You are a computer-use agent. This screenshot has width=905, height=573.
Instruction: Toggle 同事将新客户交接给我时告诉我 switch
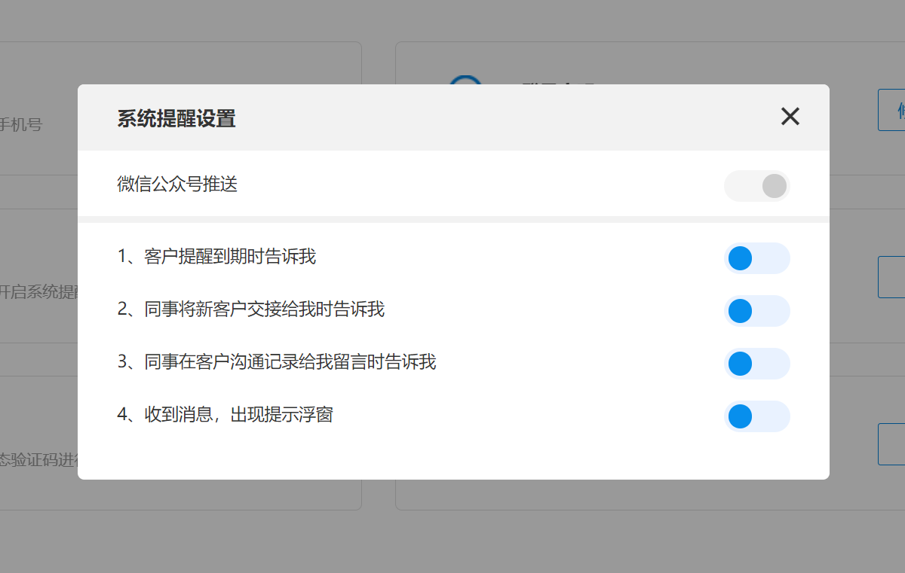(x=756, y=311)
